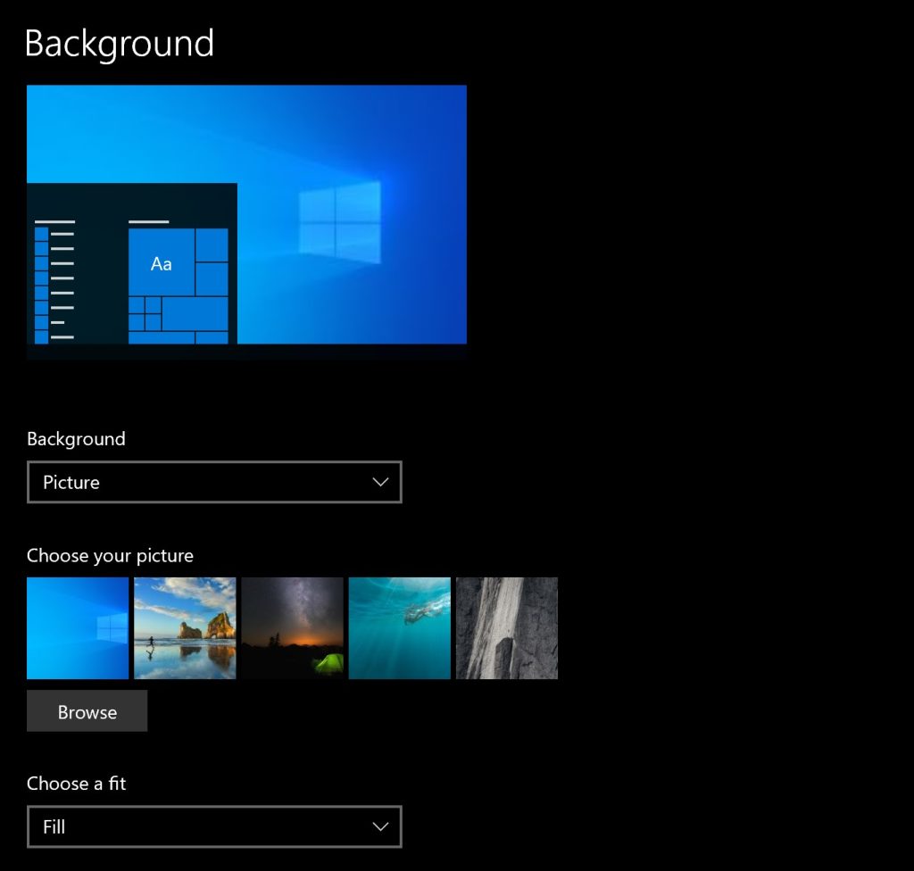Click the Choose your picture label
914x871 pixels.
coord(110,555)
